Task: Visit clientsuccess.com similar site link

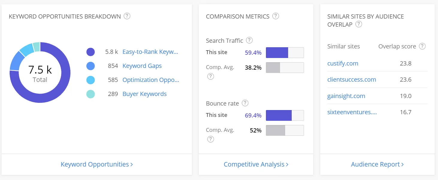Action: click(352, 80)
